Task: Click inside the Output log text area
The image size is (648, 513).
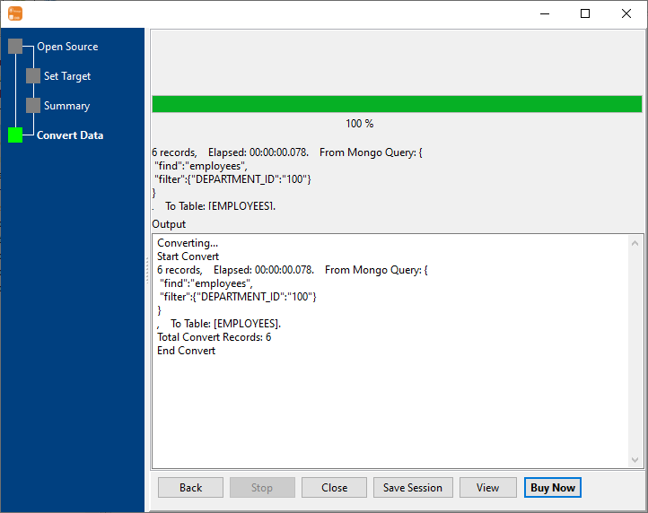Action: tap(390, 404)
